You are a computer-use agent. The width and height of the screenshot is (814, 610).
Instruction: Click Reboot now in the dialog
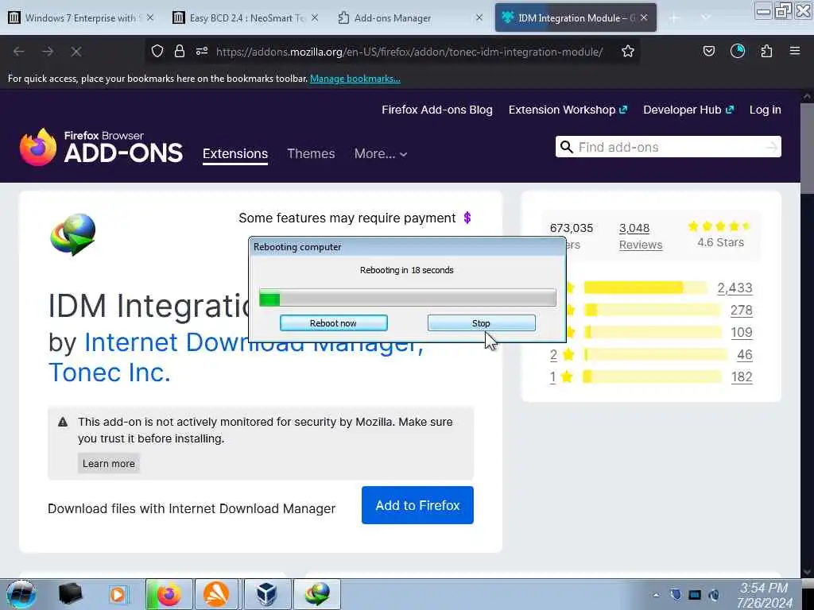[x=333, y=323]
